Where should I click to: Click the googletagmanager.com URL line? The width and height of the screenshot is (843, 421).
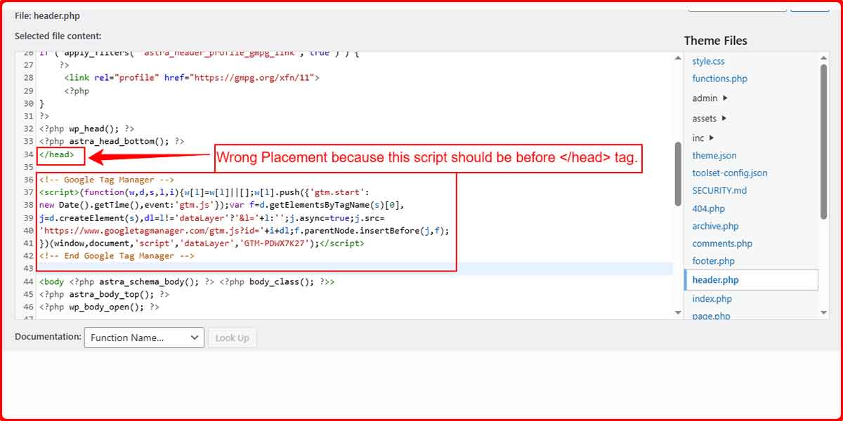point(244,230)
